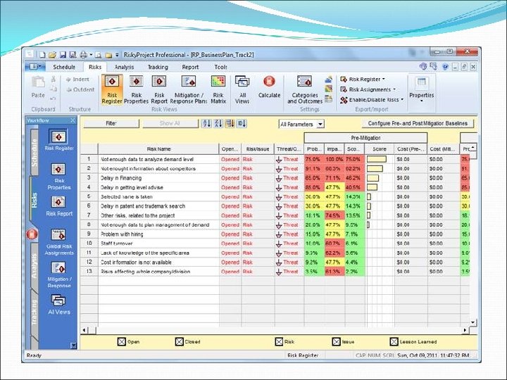
Task: Select the Schedule vertical workflow tab
Action: pos(34,152)
